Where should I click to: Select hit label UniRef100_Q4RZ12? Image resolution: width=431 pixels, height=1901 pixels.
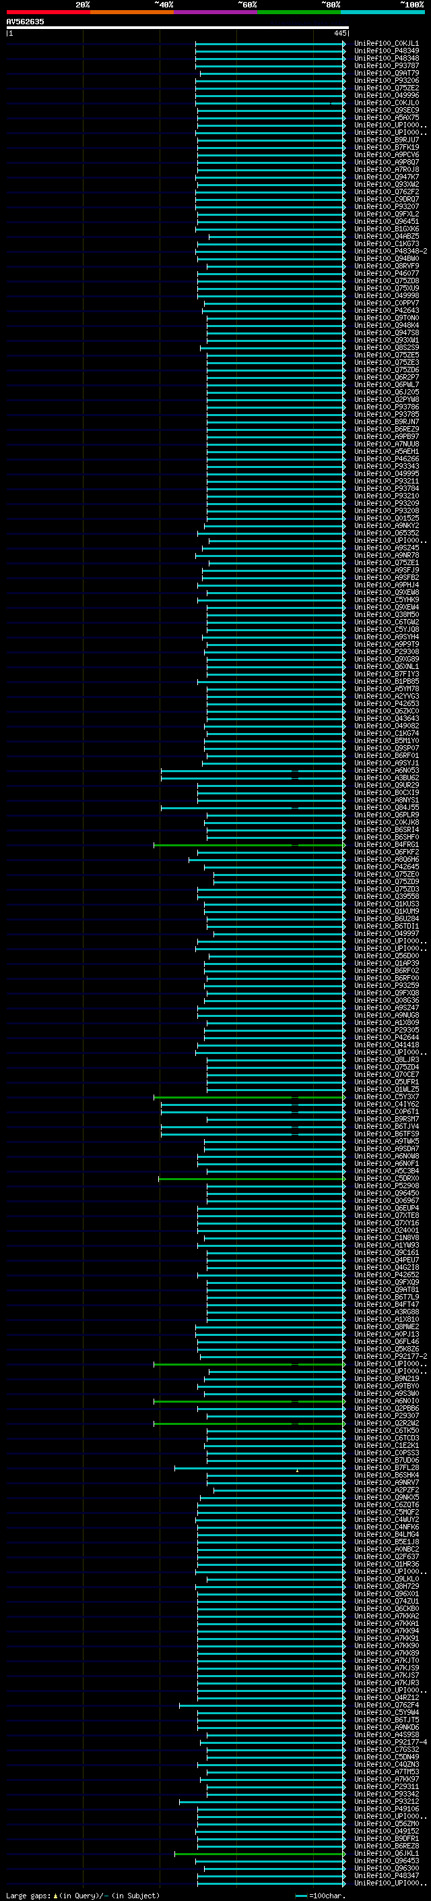tap(386, 1698)
